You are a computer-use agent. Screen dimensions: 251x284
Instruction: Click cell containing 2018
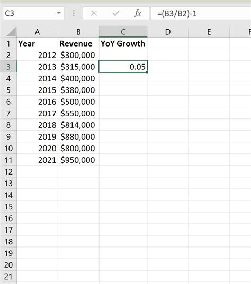tap(38, 125)
